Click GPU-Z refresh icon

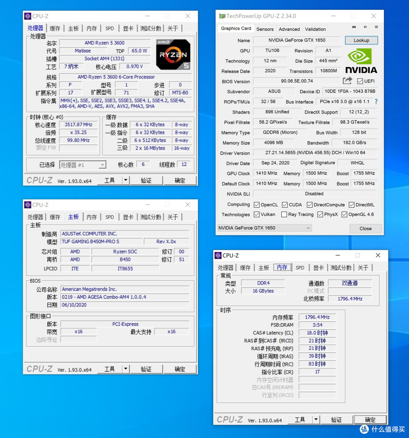point(365,27)
